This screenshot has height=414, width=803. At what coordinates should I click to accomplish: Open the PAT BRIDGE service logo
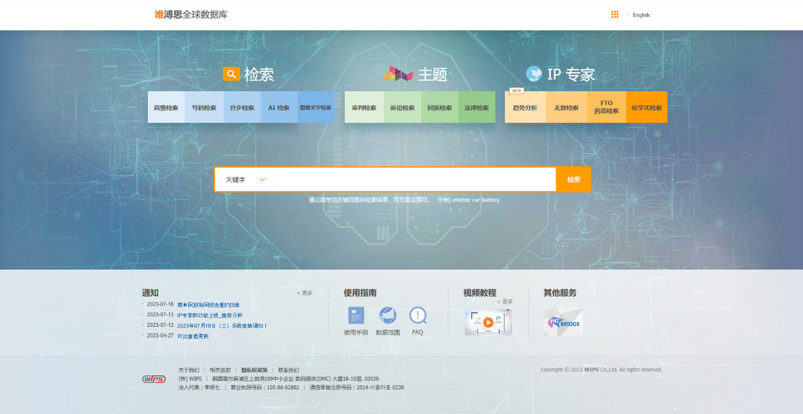pos(563,322)
